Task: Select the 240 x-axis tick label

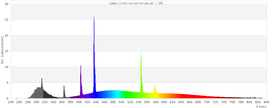Action: click(11, 102)
